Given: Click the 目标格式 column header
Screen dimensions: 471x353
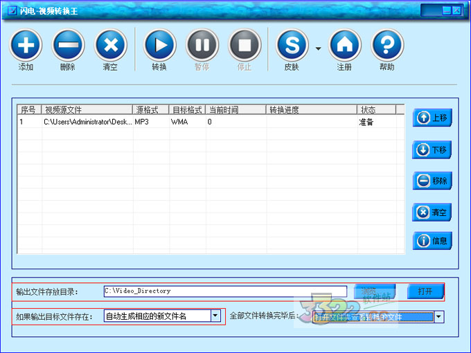Looking at the screenshot, I should click(186, 110).
